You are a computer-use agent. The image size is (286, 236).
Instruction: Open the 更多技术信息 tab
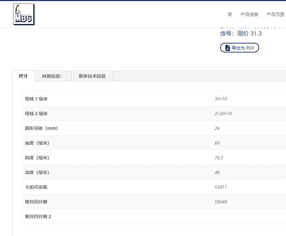92,76
